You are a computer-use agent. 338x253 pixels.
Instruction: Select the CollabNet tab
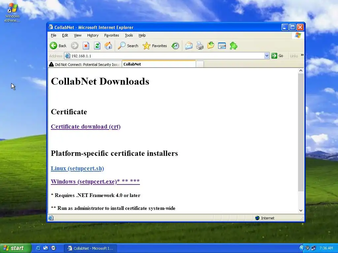[159, 64]
